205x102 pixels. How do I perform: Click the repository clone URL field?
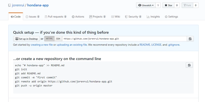(124, 39)
